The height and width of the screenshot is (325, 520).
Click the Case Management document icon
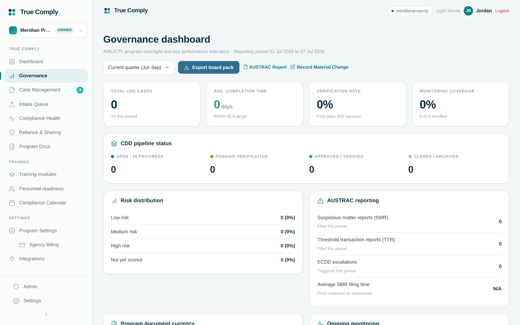[x=12, y=90]
